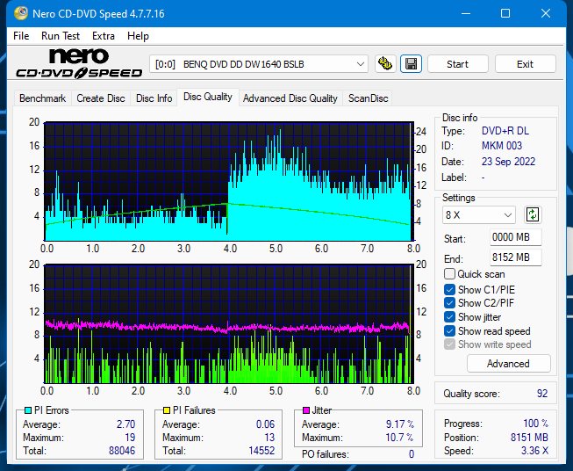The image size is (573, 471).
Task: Switch to Advanced Disc Quality tab
Action: 290,98
